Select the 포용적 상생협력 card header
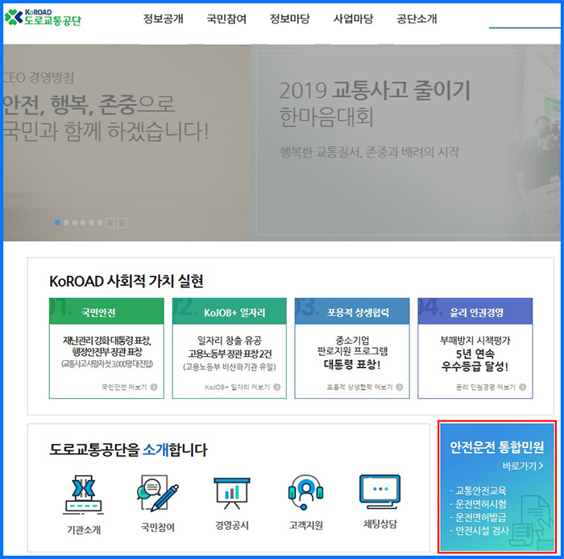This screenshot has height=559, width=564. 352,311
